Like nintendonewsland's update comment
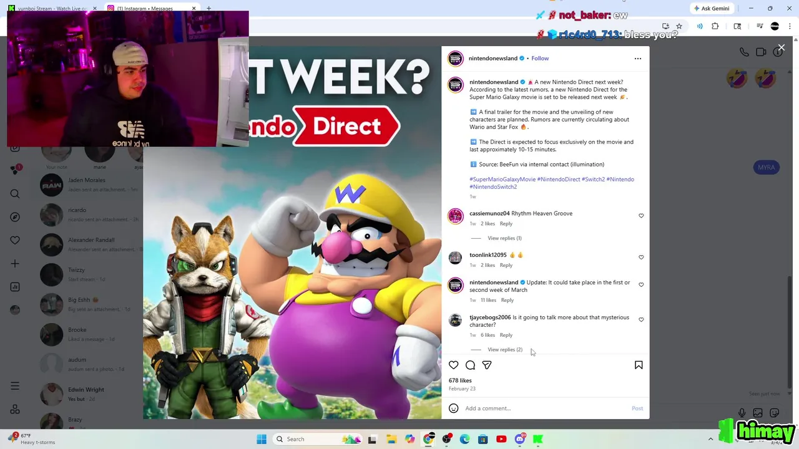 (x=641, y=284)
